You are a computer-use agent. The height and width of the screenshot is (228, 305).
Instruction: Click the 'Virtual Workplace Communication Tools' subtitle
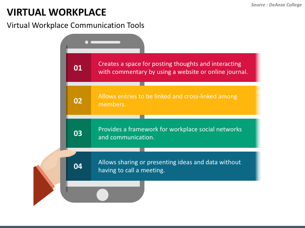click(75, 25)
